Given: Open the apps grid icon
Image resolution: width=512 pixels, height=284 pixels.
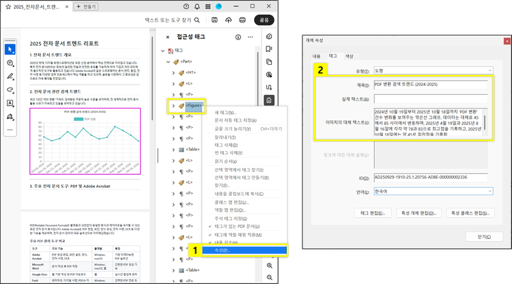Looking at the screenshot, I should click(208, 7).
